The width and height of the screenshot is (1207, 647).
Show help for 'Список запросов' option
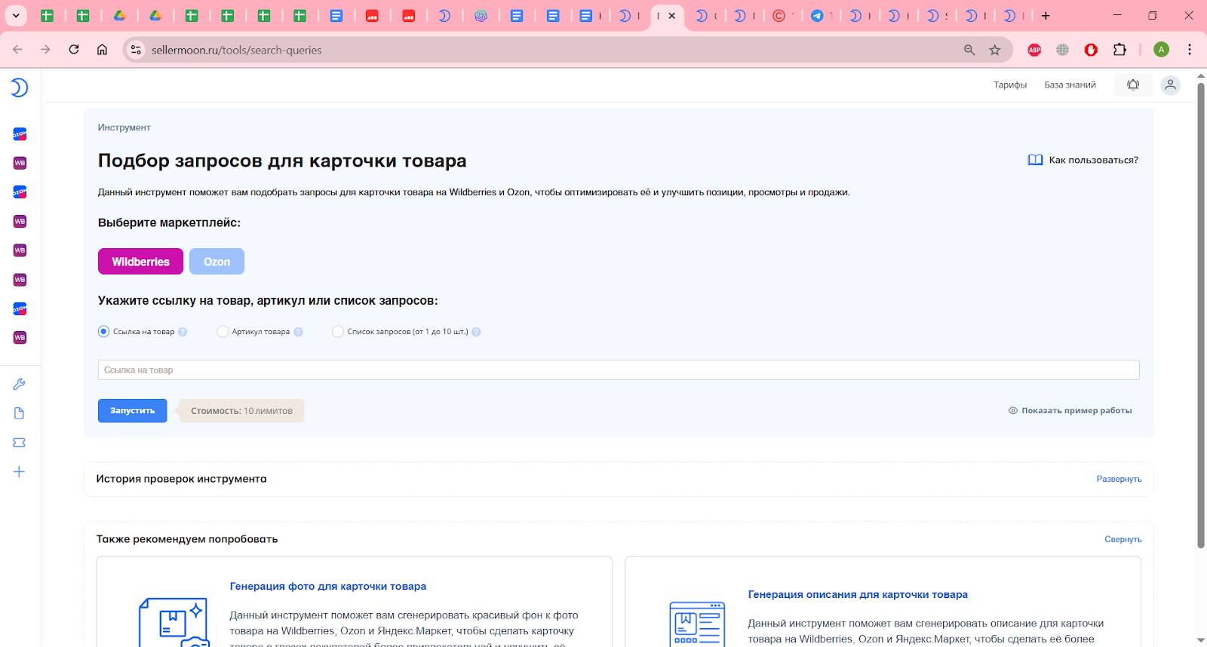(476, 332)
